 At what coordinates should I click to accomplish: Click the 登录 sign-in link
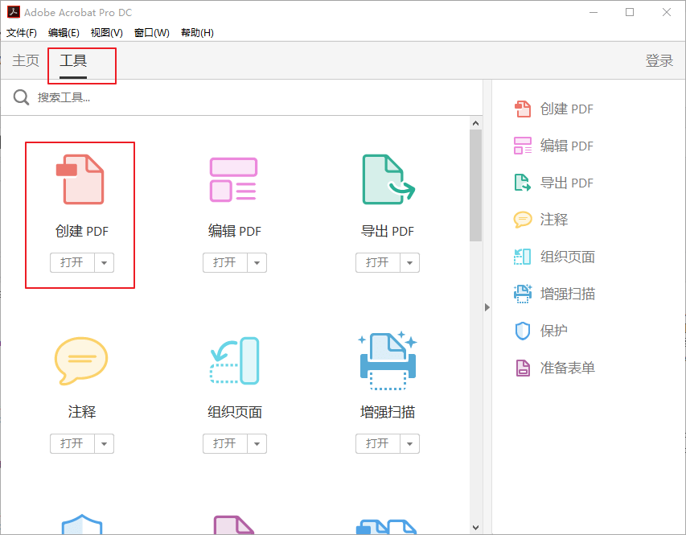(659, 60)
